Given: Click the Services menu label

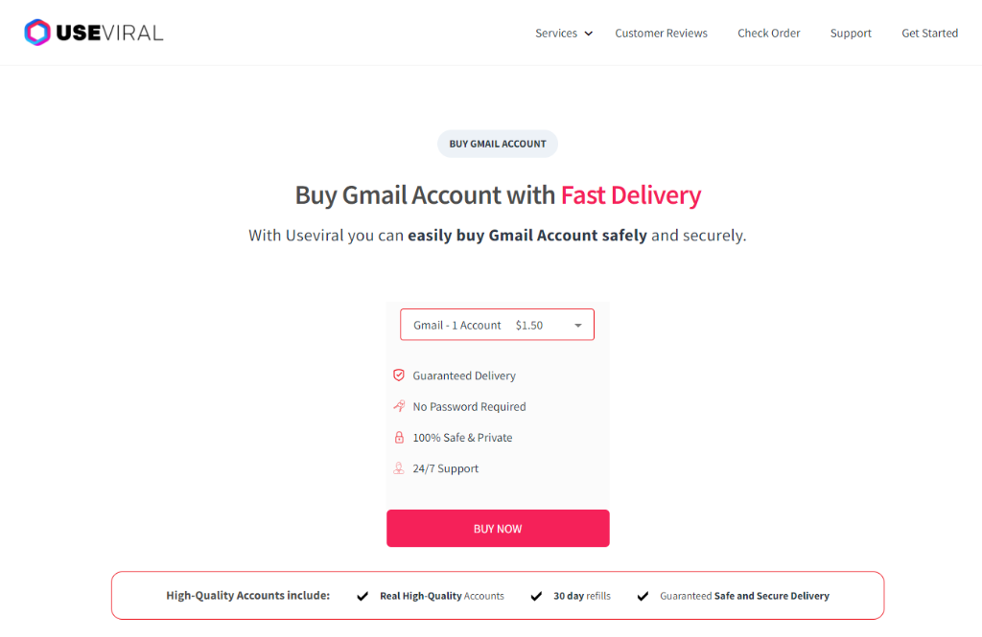Looking at the screenshot, I should pyautogui.click(x=556, y=34).
